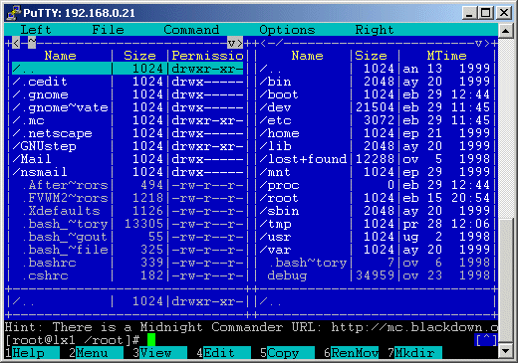
Task: Select the /etc directory in right panel
Action: (x=375, y=120)
